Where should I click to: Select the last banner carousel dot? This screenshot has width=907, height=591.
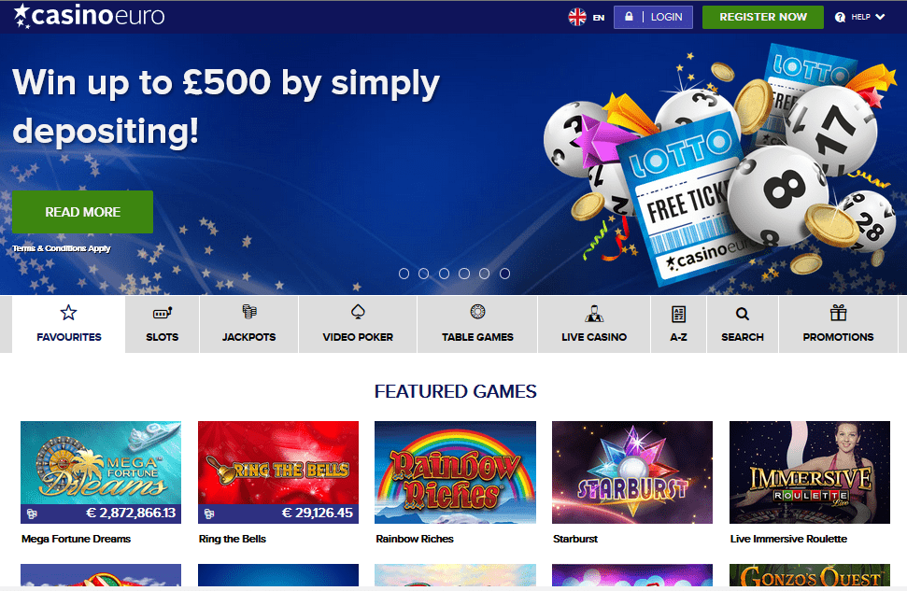click(x=505, y=274)
